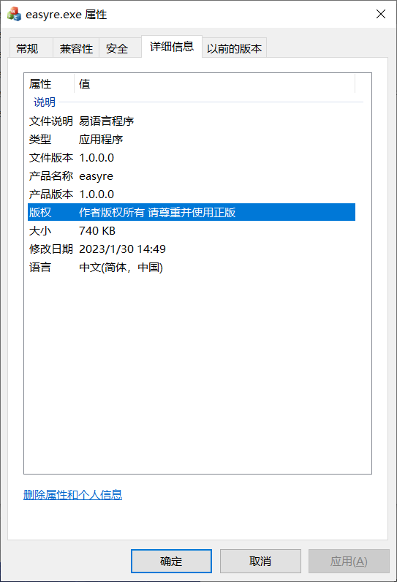
Task: Go to the 以前的版本 tab
Action: [234, 48]
